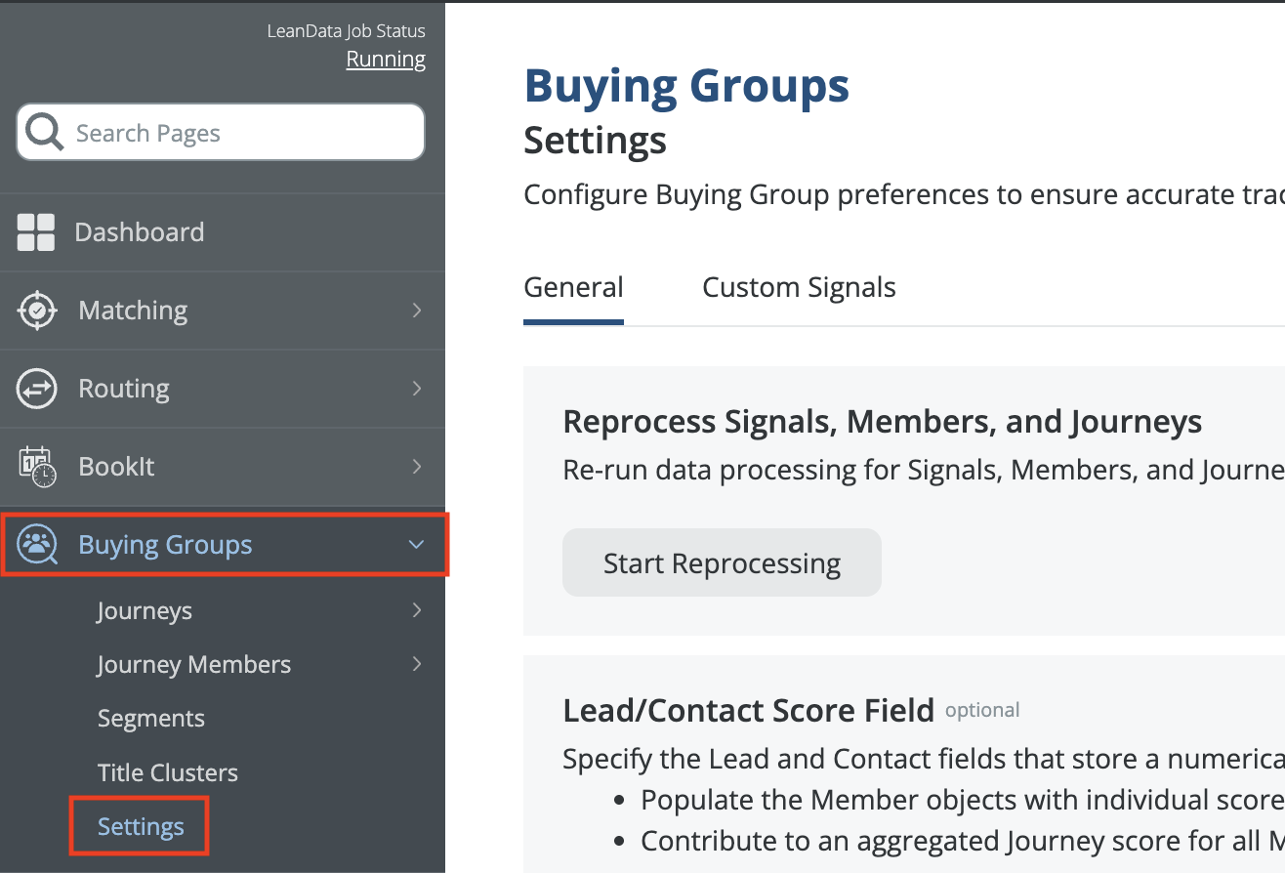Click the BookIt calendar clock icon
This screenshot has height=873, width=1285.
click(x=37, y=467)
